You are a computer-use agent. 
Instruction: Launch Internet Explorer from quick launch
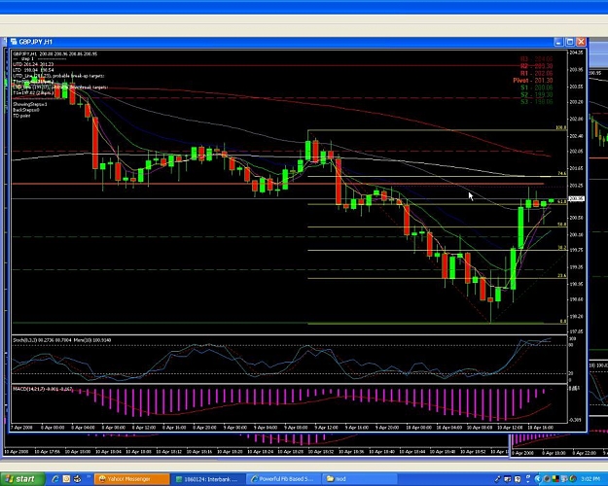tap(55, 479)
